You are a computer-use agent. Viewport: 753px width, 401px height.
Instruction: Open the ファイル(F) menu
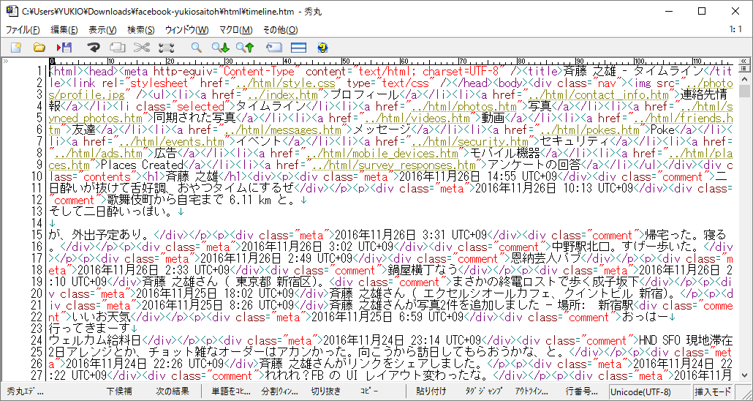(x=23, y=30)
